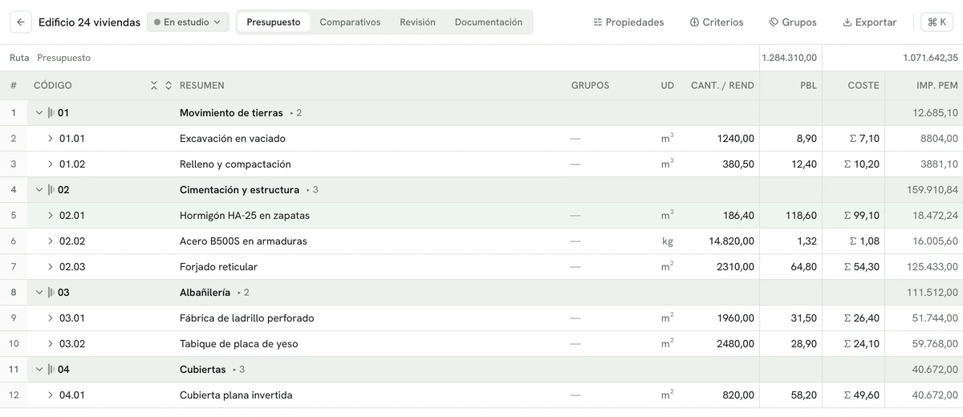The height and width of the screenshot is (417, 963).
Task: Click the kg unit cell
Action: (x=667, y=241)
